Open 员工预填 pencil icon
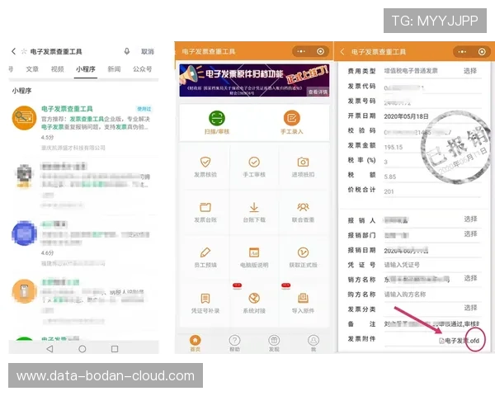The image size is (495, 396). pyautogui.click(x=205, y=252)
